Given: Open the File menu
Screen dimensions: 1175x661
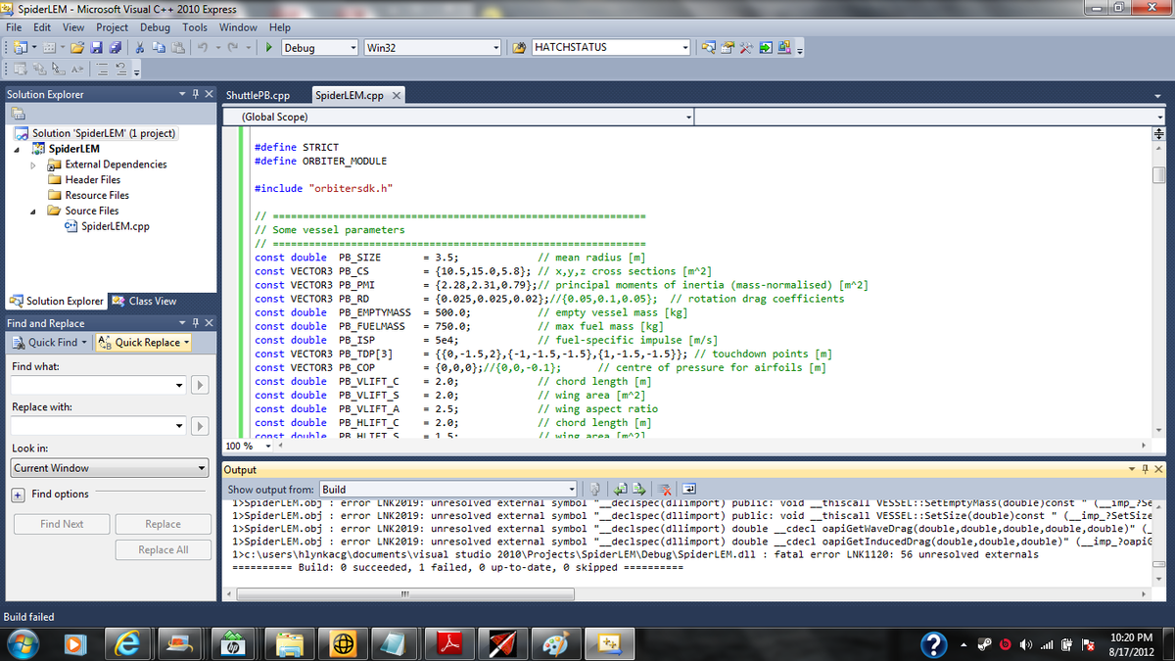Looking at the screenshot, I should click(15, 27).
